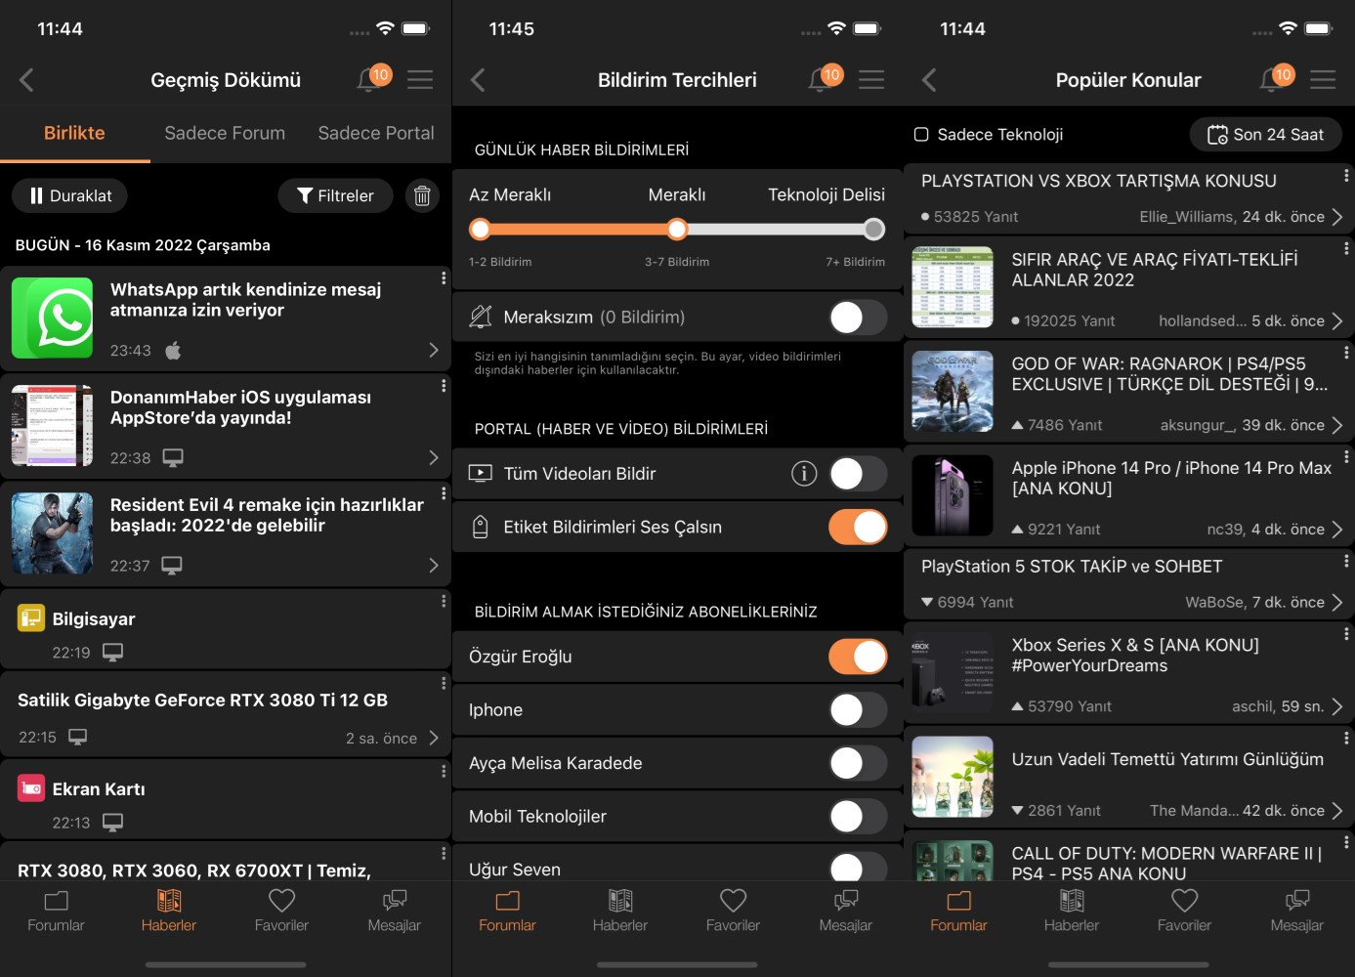
Task: Enable Tüm Videoları Bildir switch
Action: click(858, 474)
